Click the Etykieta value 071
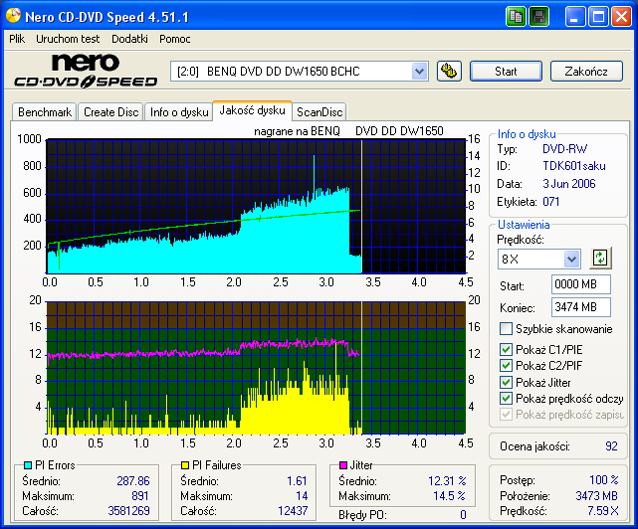 551,202
